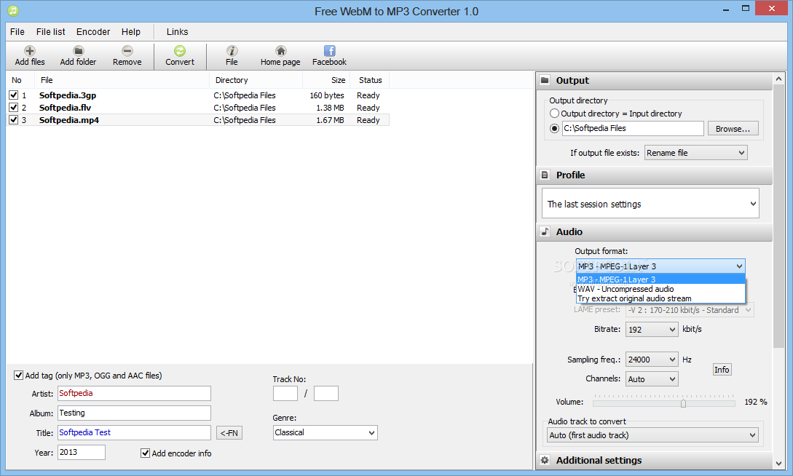Click in the Artist field

pos(134,393)
